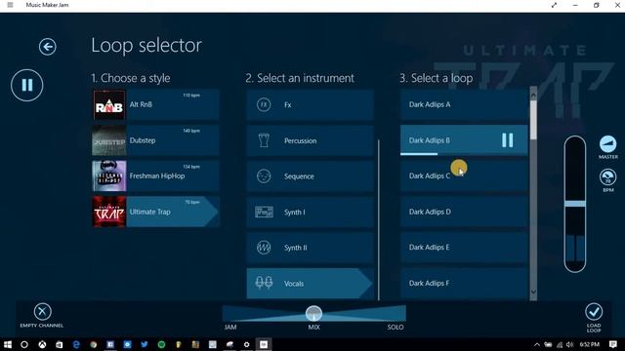The width and height of the screenshot is (625, 351).
Task: Select the Fx instrument
Action: pyautogui.click(x=311, y=105)
